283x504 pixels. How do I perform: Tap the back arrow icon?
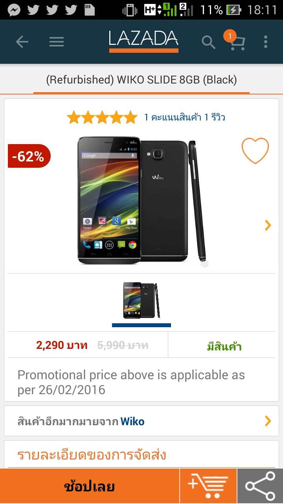point(22,42)
